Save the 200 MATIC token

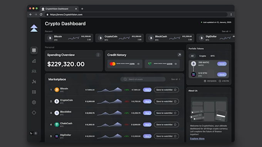tap(222, 64)
